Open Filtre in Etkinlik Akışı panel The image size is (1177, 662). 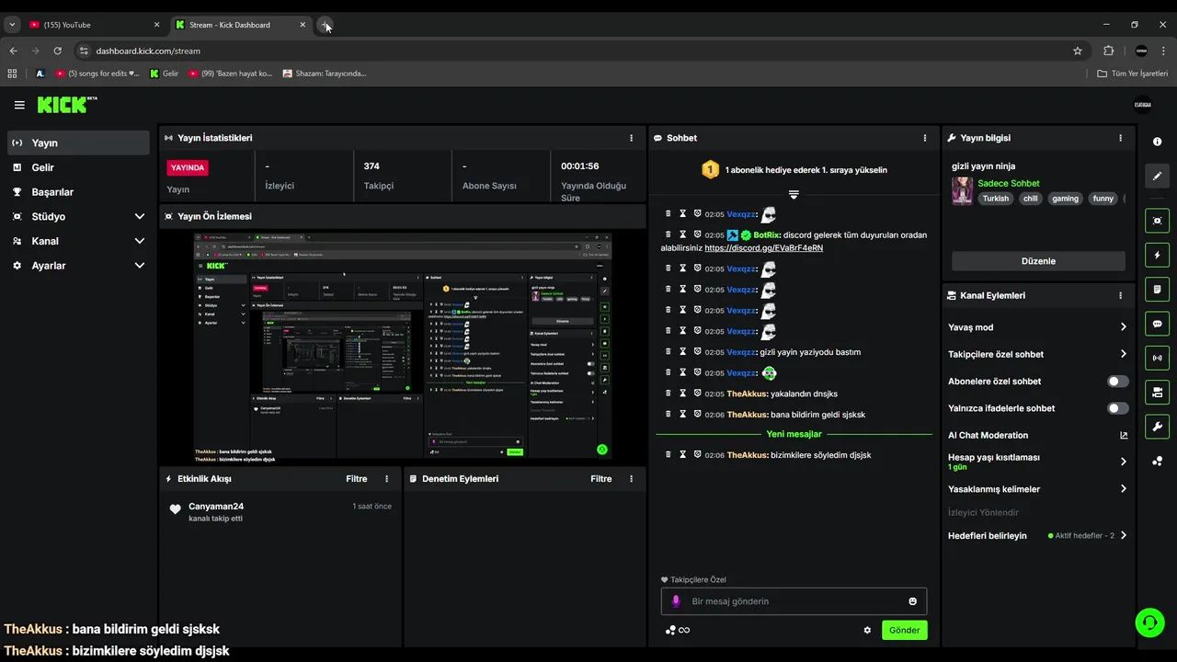point(356,479)
